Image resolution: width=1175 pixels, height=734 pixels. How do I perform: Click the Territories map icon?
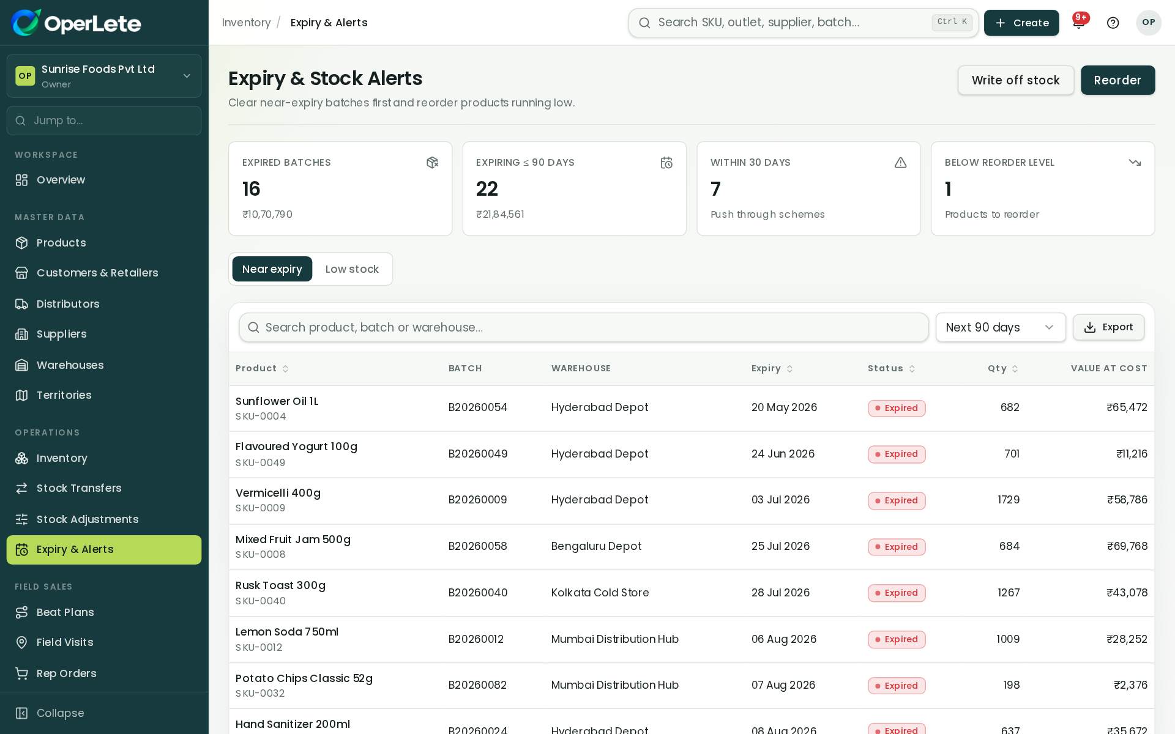point(22,395)
